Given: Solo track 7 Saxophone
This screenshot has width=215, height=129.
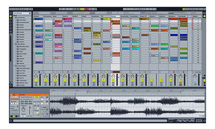Looking at the screenshot, I should 94,83.
